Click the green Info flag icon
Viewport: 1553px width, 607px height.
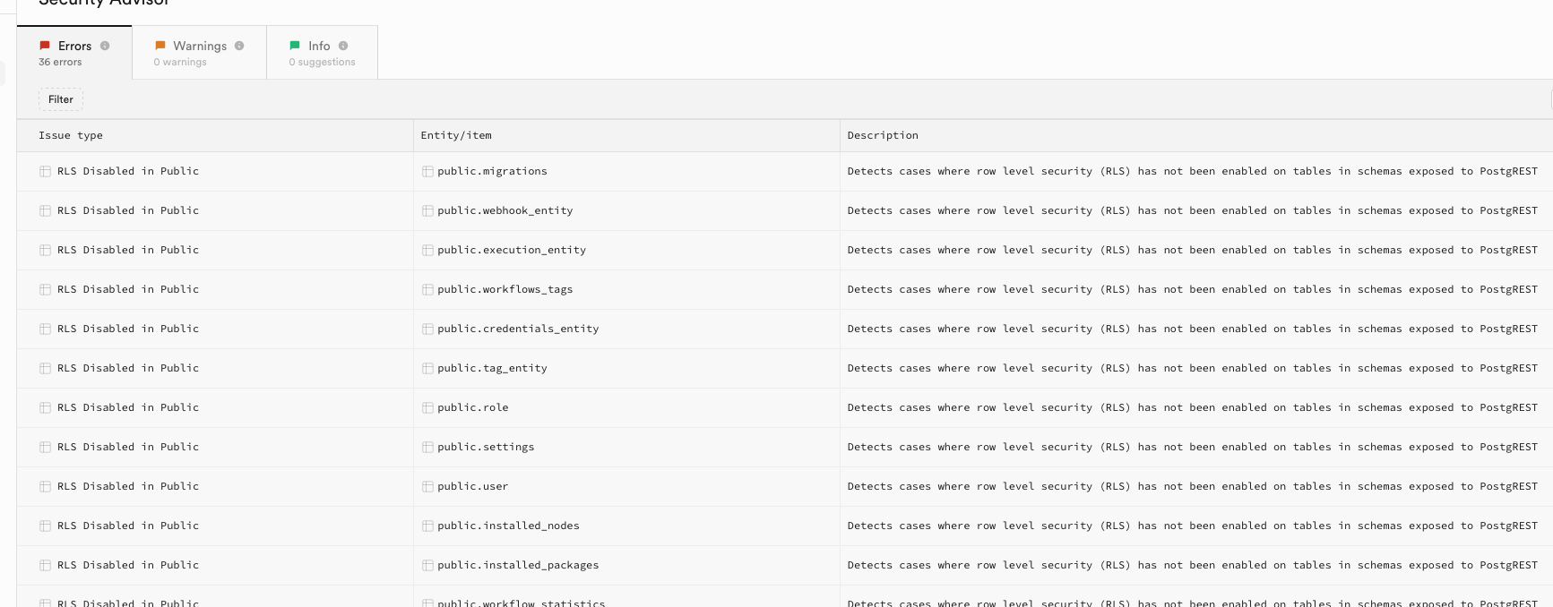coord(295,46)
